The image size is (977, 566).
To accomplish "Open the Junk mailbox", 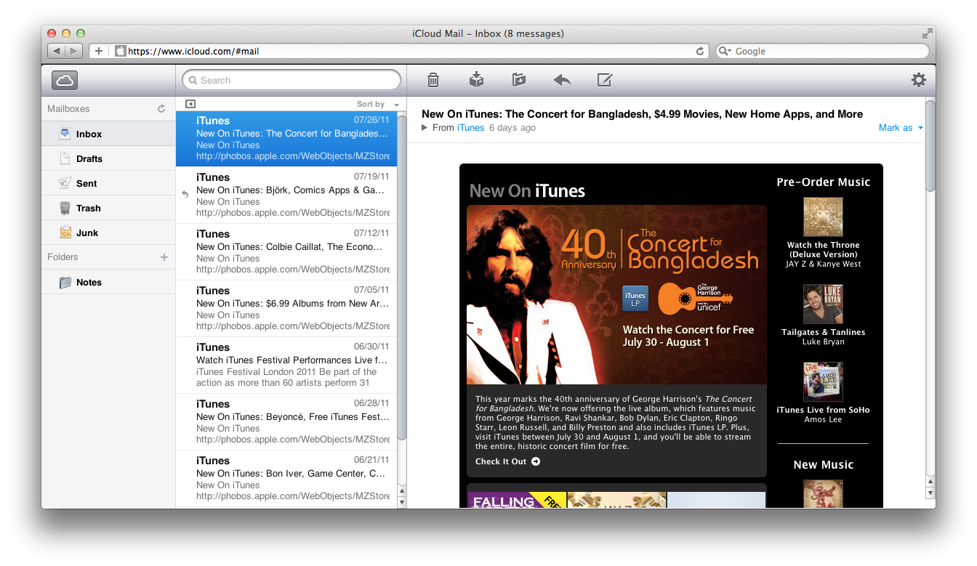I will [x=108, y=233].
